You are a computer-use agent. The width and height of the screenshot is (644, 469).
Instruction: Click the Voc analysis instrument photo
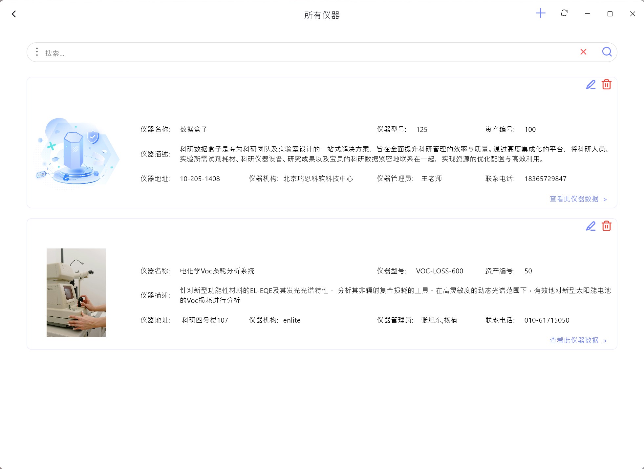coord(76,292)
